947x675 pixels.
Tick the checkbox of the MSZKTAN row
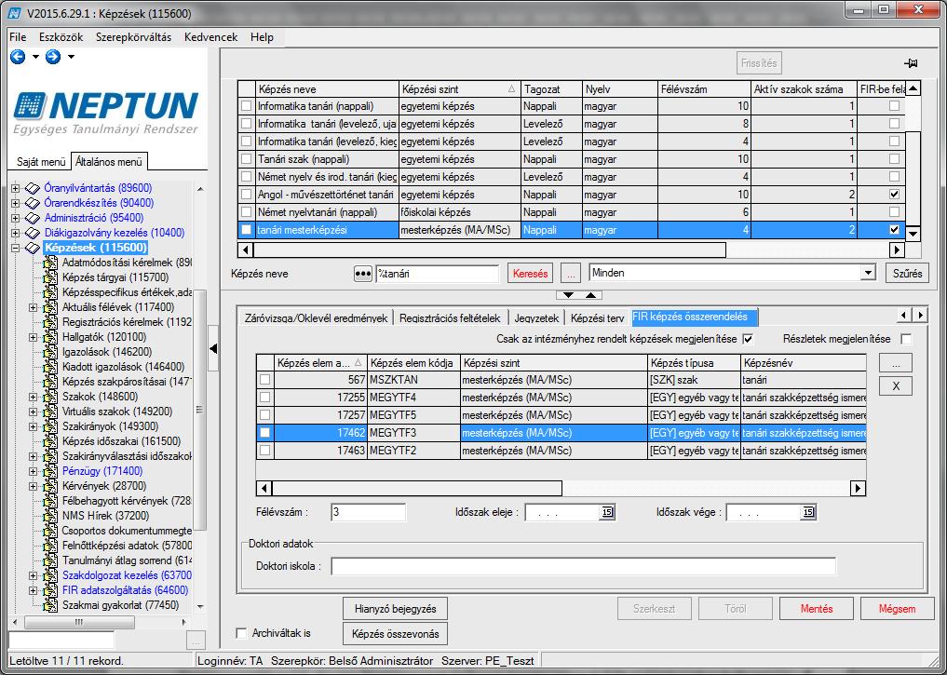point(264,380)
